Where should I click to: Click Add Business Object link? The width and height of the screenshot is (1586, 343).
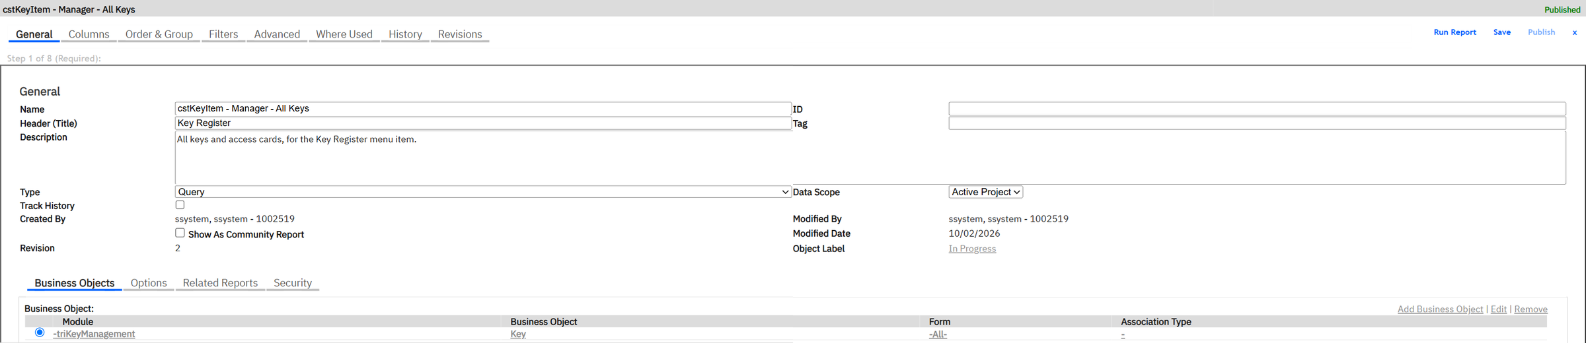click(1440, 309)
